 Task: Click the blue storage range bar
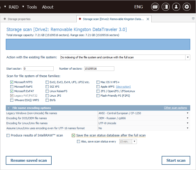point(98,44)
